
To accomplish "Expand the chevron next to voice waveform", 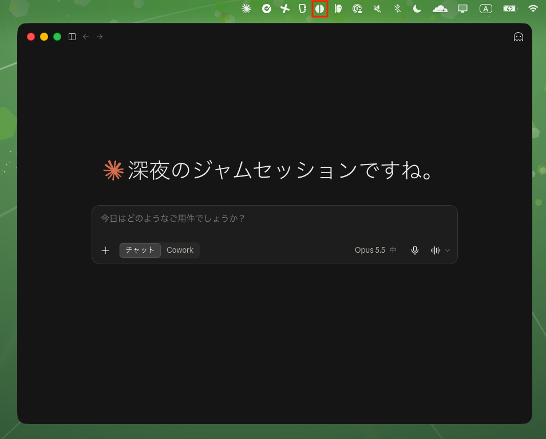I will coord(448,250).
